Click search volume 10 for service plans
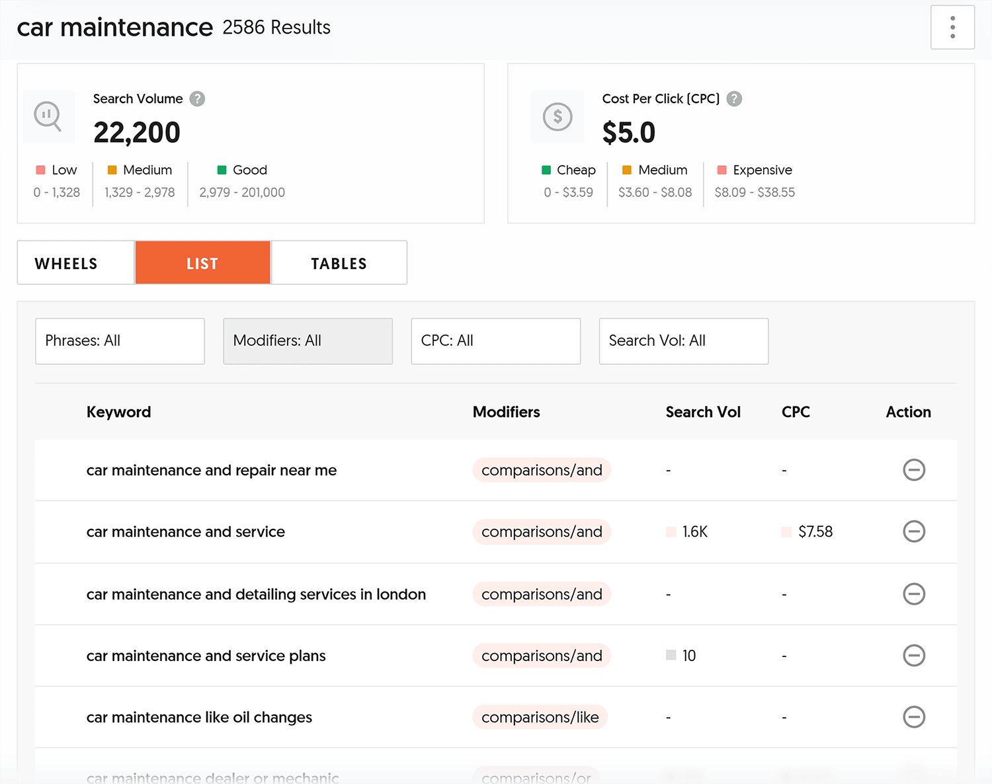Viewport: 992px width, 784px height. pyautogui.click(x=689, y=656)
